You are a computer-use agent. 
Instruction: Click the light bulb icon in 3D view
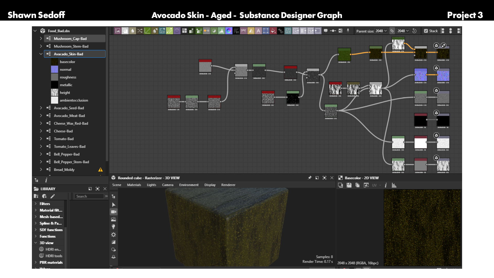point(113,227)
